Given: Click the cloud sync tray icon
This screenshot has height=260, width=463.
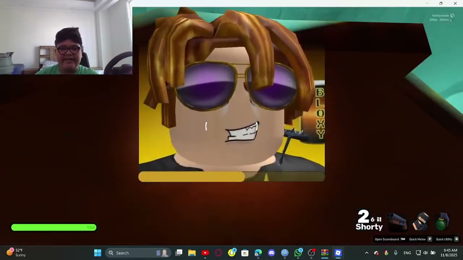Looking at the screenshot, I should [376, 253].
